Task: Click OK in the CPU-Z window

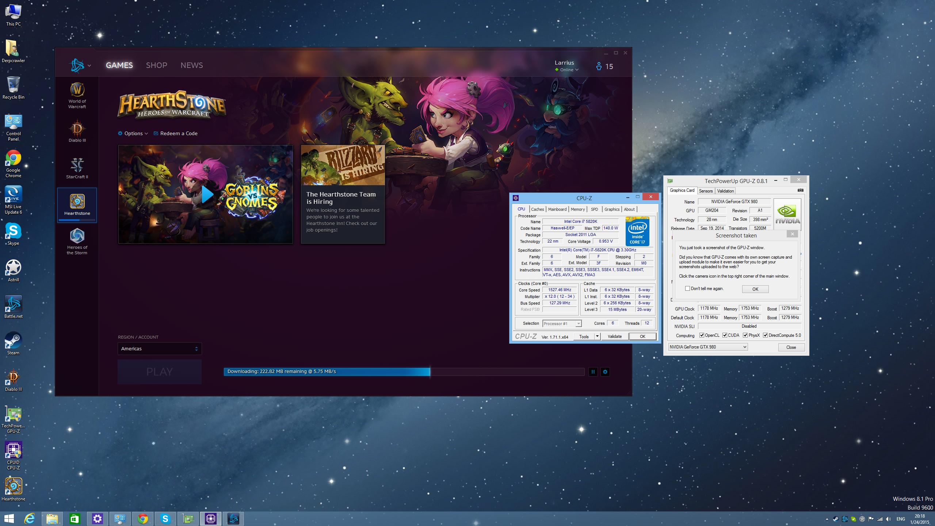Action: pyautogui.click(x=642, y=336)
